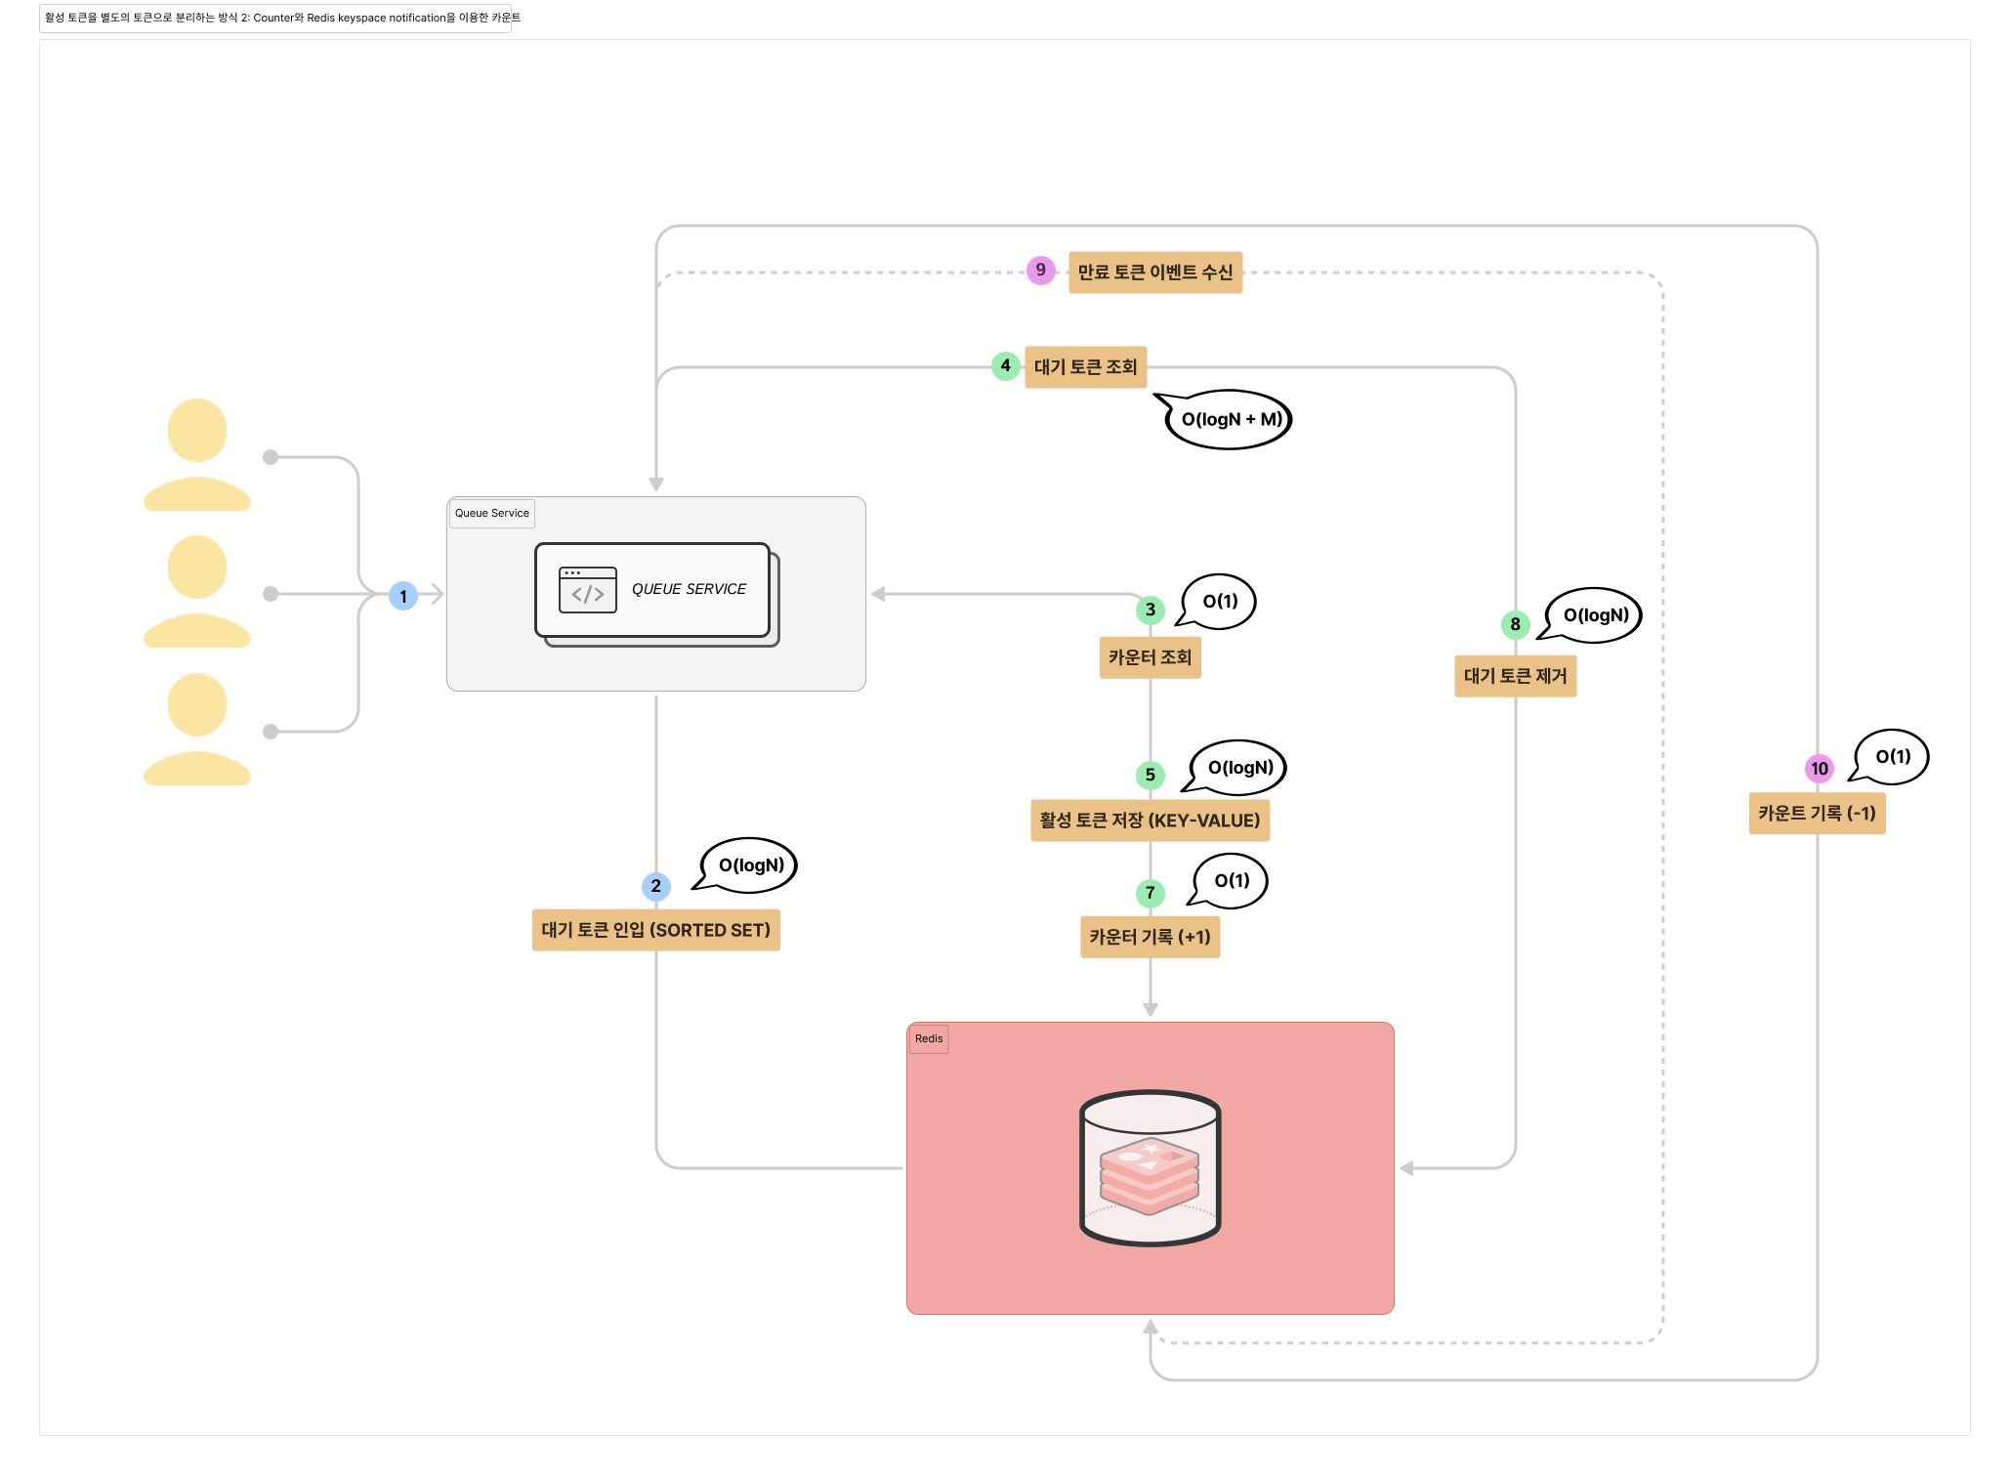Click the pink step 10 circle
This screenshot has width=2010, height=1475.
click(1819, 769)
